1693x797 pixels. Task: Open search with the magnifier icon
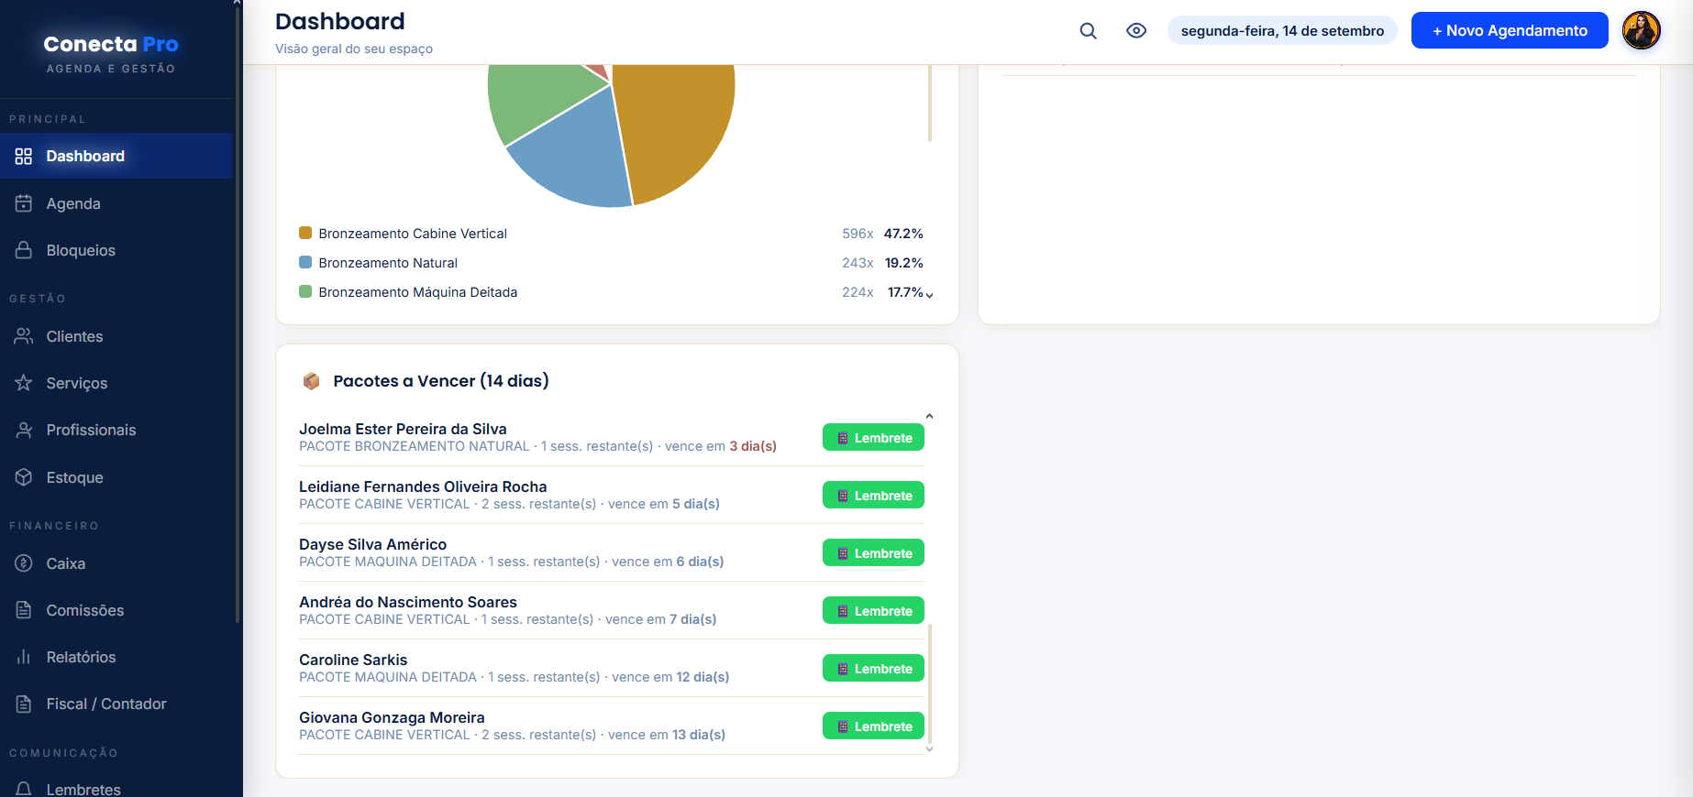pyautogui.click(x=1089, y=30)
